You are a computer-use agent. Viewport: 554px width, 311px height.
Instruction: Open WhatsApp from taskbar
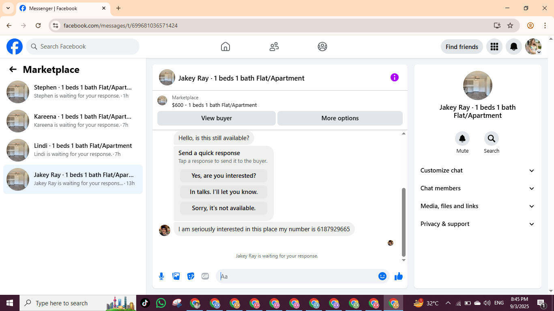161,303
